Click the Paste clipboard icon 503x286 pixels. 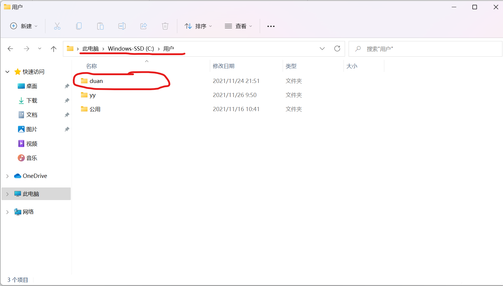click(100, 26)
